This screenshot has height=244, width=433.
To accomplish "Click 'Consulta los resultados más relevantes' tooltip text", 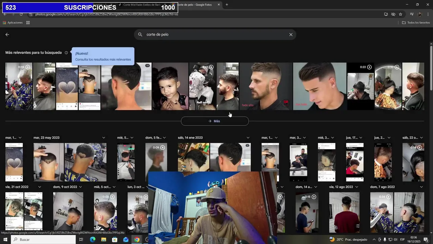I will pos(103,59).
